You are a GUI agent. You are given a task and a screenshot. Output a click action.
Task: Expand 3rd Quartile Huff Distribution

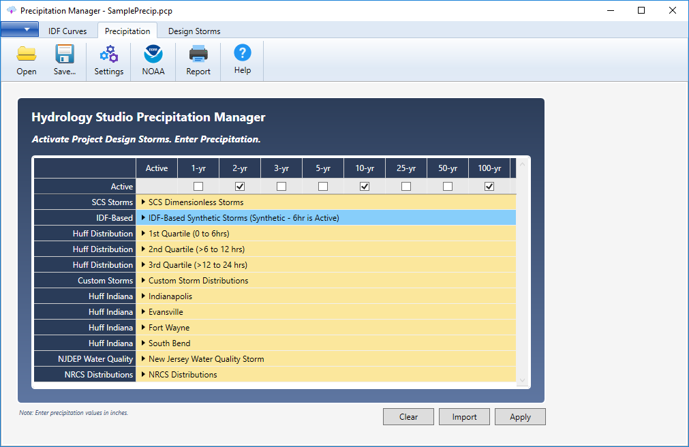143,264
